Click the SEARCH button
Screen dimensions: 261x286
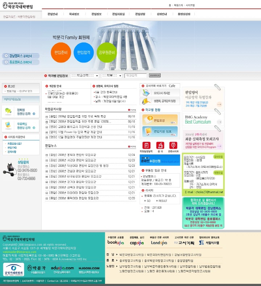coord(155,75)
